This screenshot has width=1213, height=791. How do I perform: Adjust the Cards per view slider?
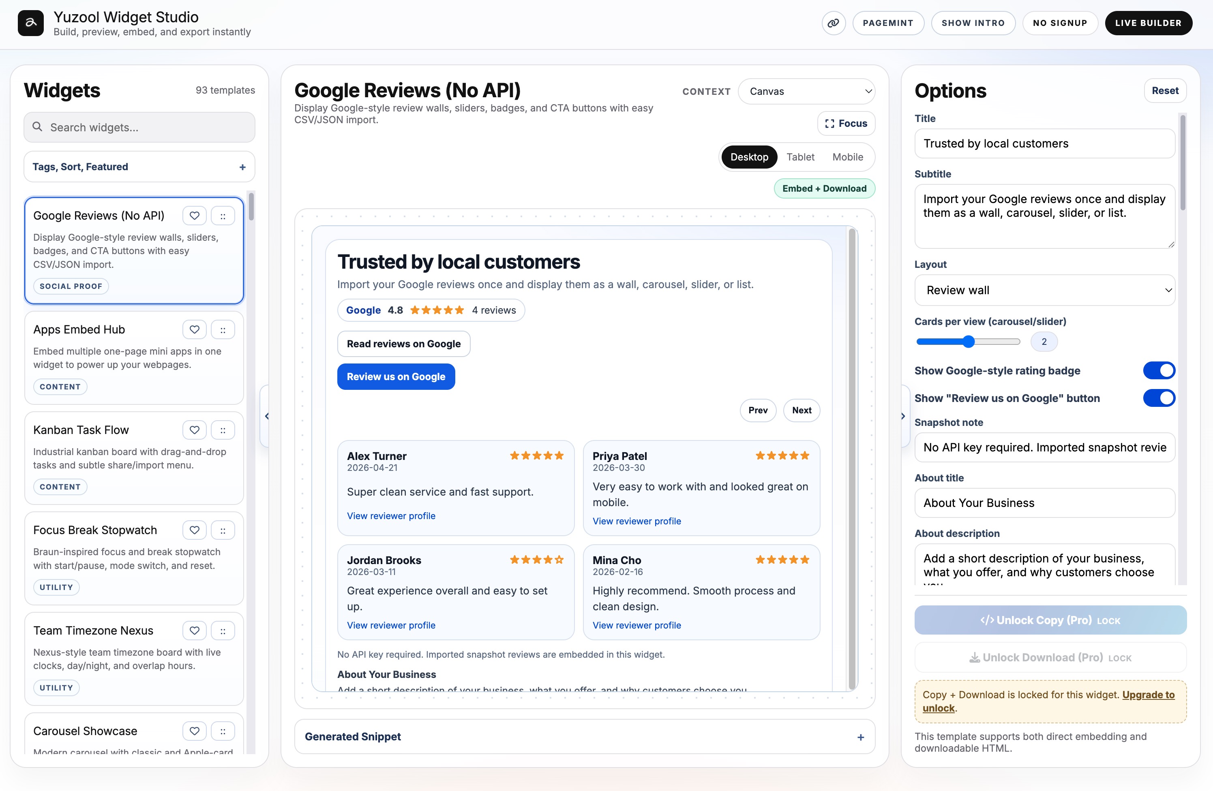click(968, 341)
